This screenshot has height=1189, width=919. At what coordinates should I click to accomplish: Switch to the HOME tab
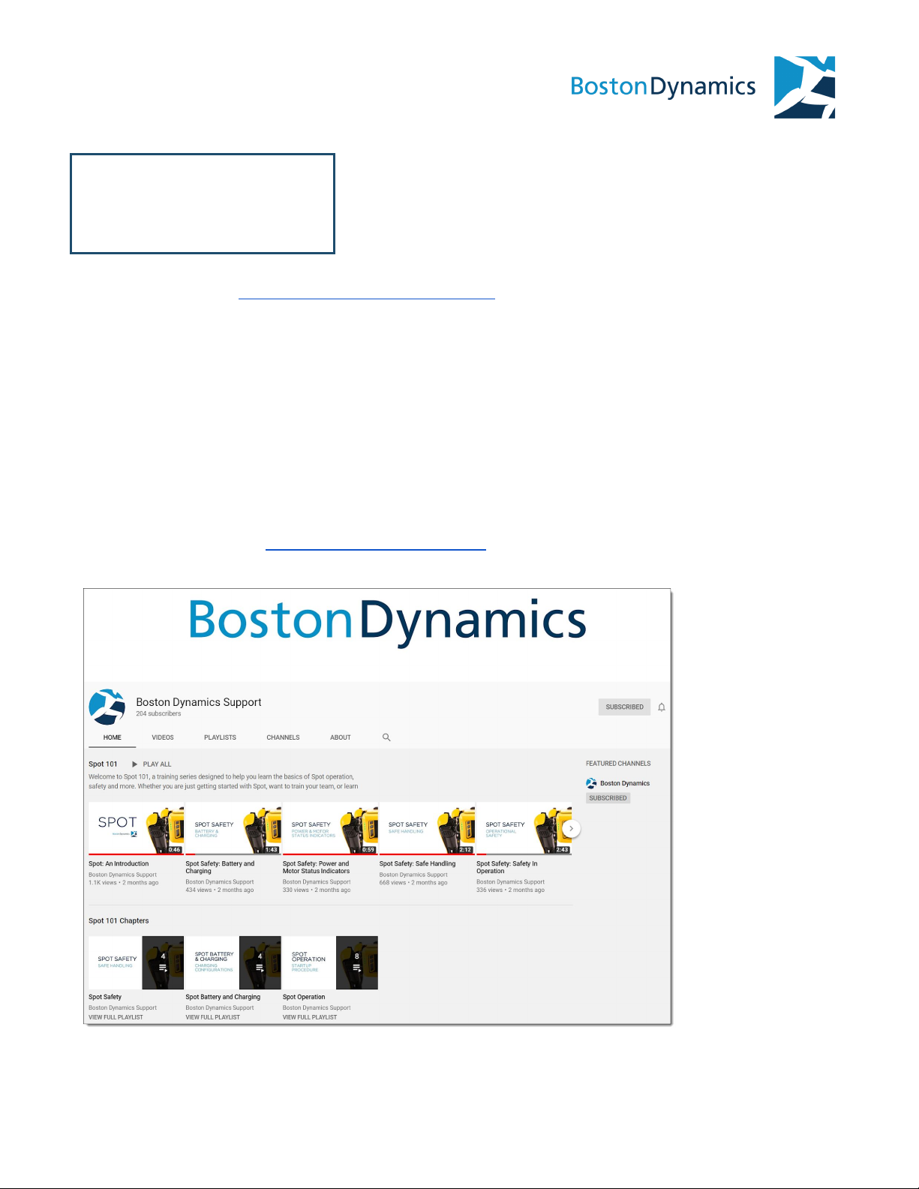(x=113, y=737)
